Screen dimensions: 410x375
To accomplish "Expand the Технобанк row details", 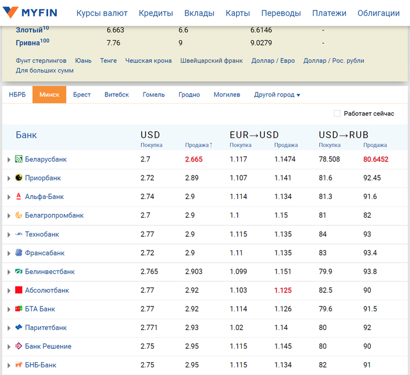I will tap(9, 234).
